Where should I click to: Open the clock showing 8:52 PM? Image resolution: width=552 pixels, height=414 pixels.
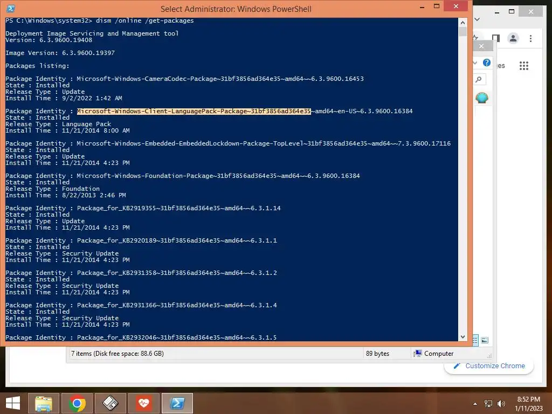(528, 403)
